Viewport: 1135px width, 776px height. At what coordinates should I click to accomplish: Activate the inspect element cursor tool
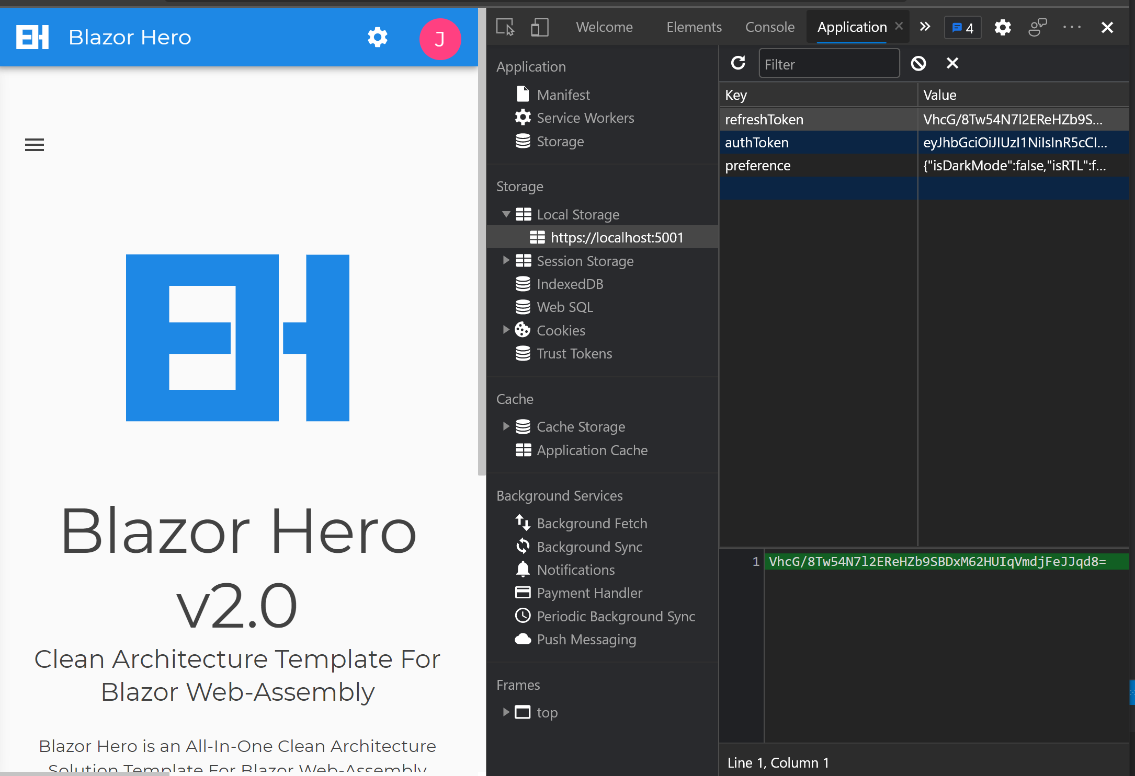point(505,27)
